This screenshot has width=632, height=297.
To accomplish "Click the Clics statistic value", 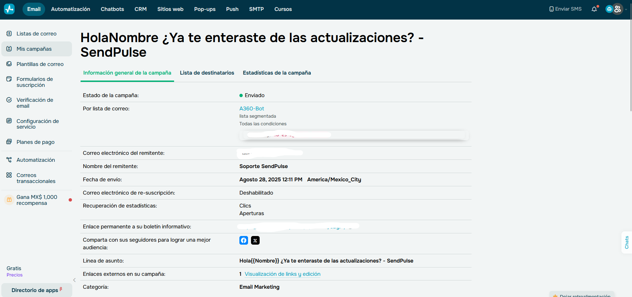I will (x=245, y=206).
